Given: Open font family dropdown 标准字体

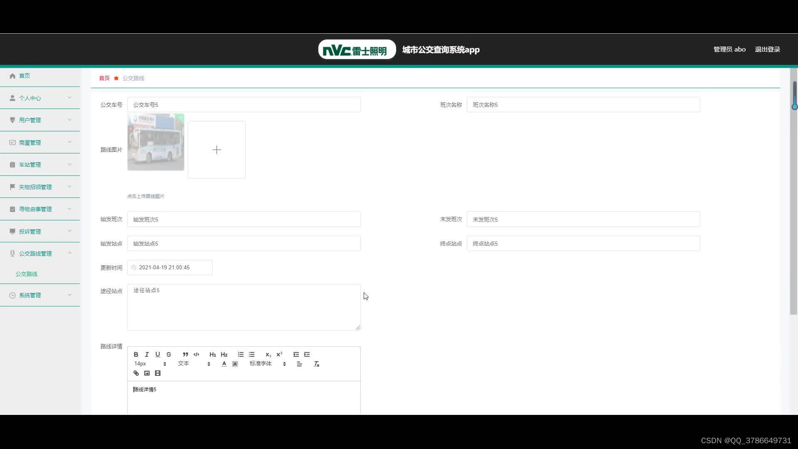Looking at the screenshot, I should [x=268, y=364].
